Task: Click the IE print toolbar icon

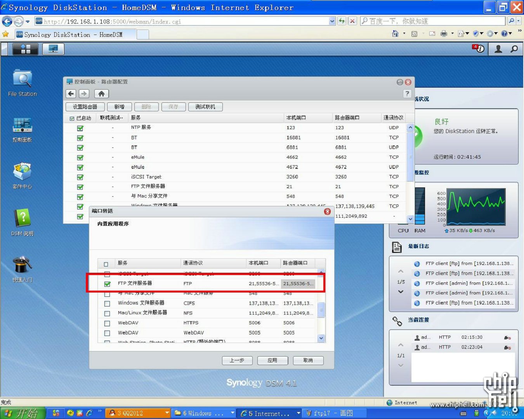Action: pyautogui.click(x=444, y=34)
